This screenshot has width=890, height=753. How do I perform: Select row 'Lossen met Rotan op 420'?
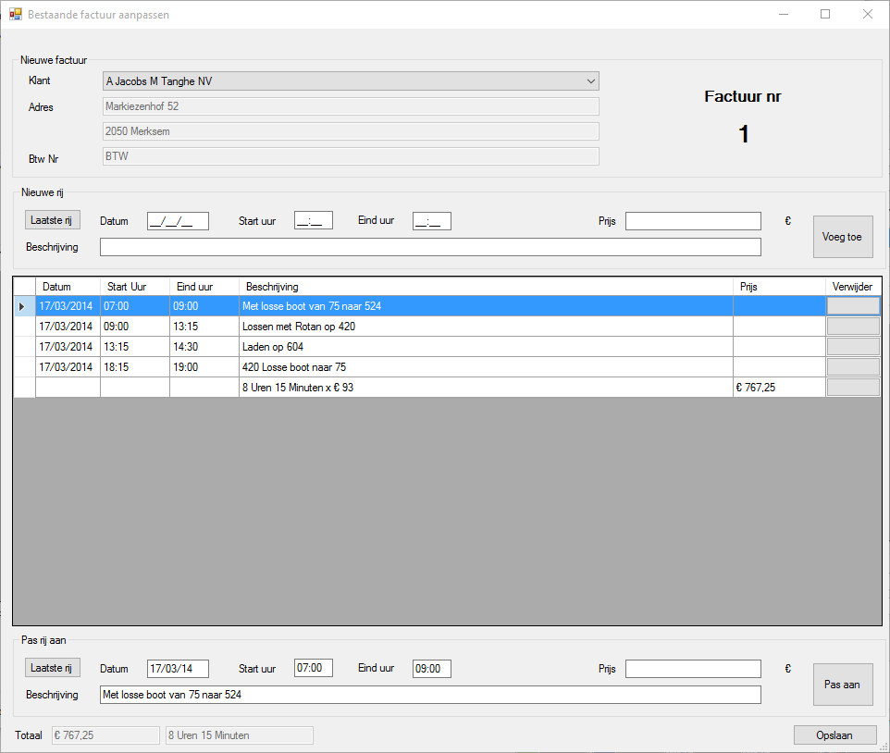point(485,327)
